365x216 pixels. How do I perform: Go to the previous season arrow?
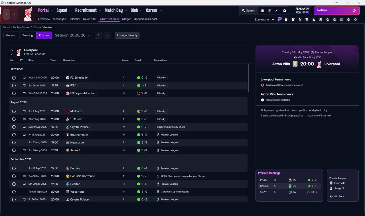(98, 35)
